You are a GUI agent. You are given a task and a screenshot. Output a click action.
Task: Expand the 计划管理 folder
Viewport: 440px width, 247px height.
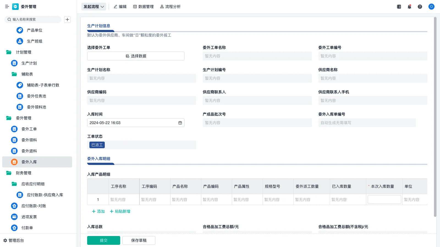[x=23, y=52]
